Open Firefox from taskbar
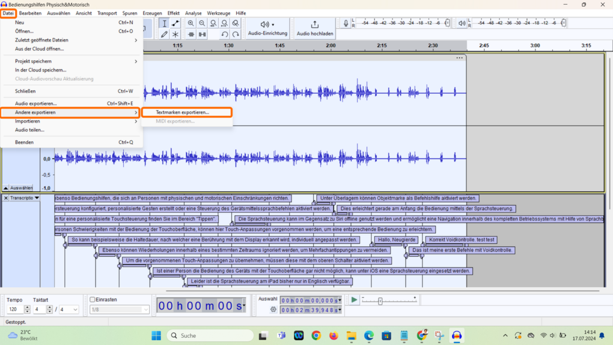Image resolution: width=613 pixels, height=345 pixels. click(334, 335)
